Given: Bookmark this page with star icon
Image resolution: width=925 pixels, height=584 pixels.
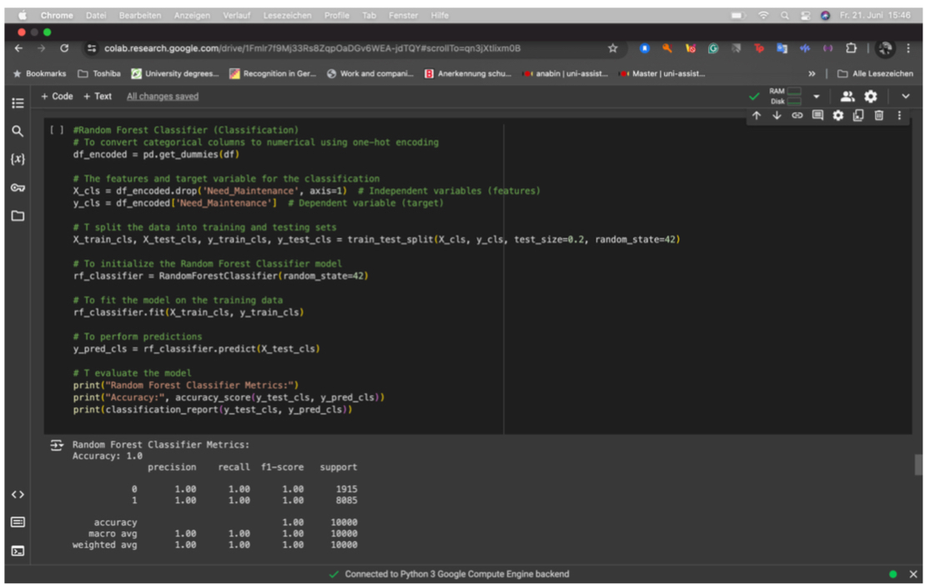Looking at the screenshot, I should coord(612,48).
